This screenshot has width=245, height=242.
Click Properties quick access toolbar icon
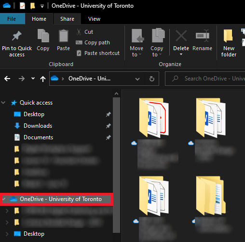tap(22, 6)
